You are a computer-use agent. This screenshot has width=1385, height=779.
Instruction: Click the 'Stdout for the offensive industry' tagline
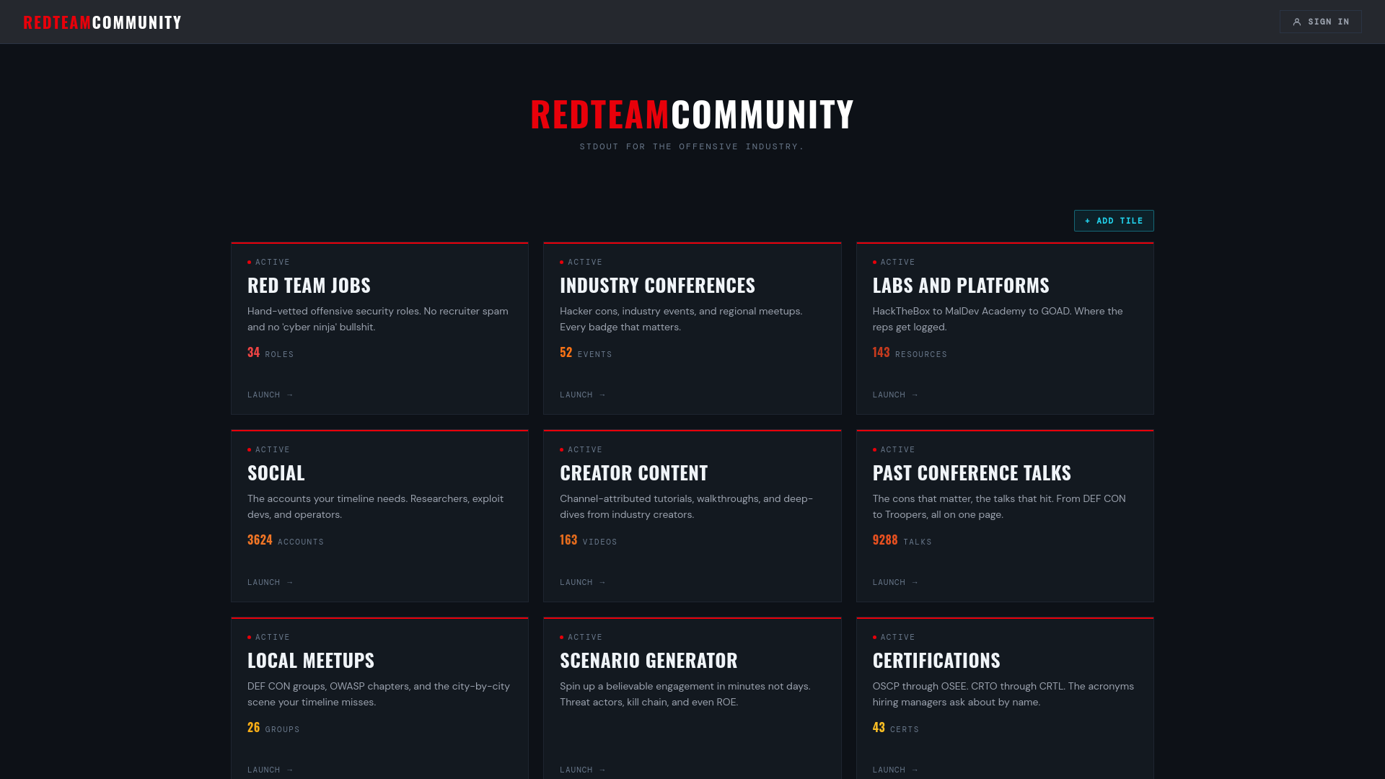692,146
